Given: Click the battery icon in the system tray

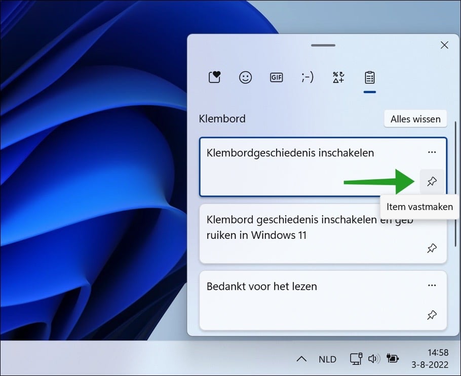Looking at the screenshot, I should [x=393, y=359].
